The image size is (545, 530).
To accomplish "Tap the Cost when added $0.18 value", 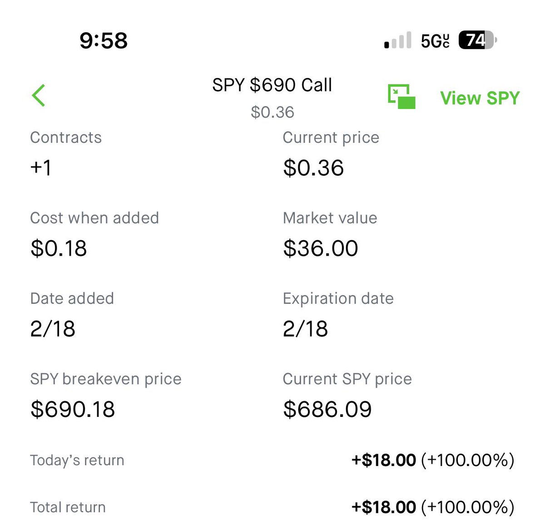I will 59,248.
